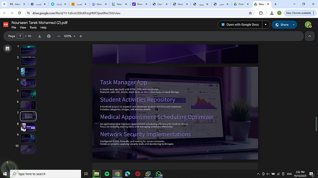Expand the Open with options arrow
This screenshot has width=318, height=178.
[x=266, y=25]
